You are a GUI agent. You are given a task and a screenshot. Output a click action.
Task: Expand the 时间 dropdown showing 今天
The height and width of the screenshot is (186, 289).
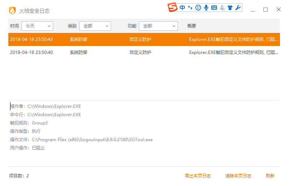pyautogui.click(x=37, y=26)
